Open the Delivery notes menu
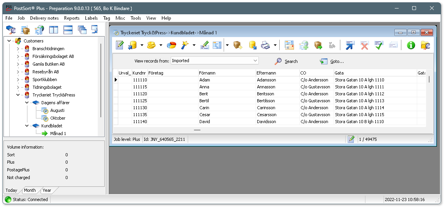445x208 pixels. click(44, 18)
